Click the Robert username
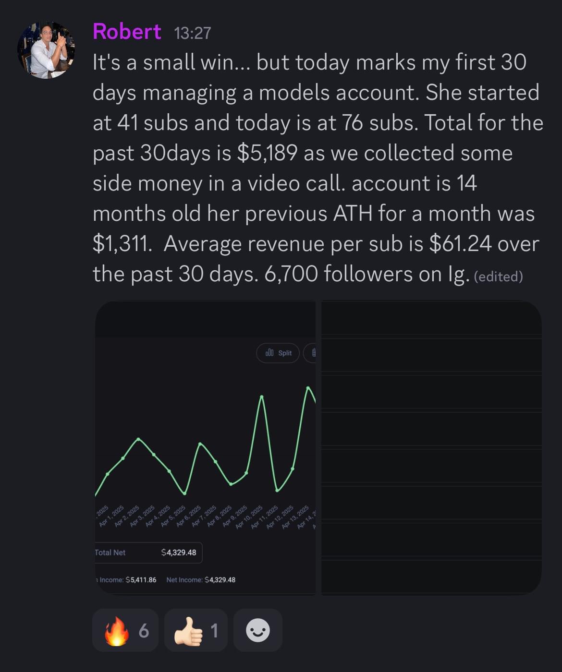562x672 pixels. tap(127, 32)
